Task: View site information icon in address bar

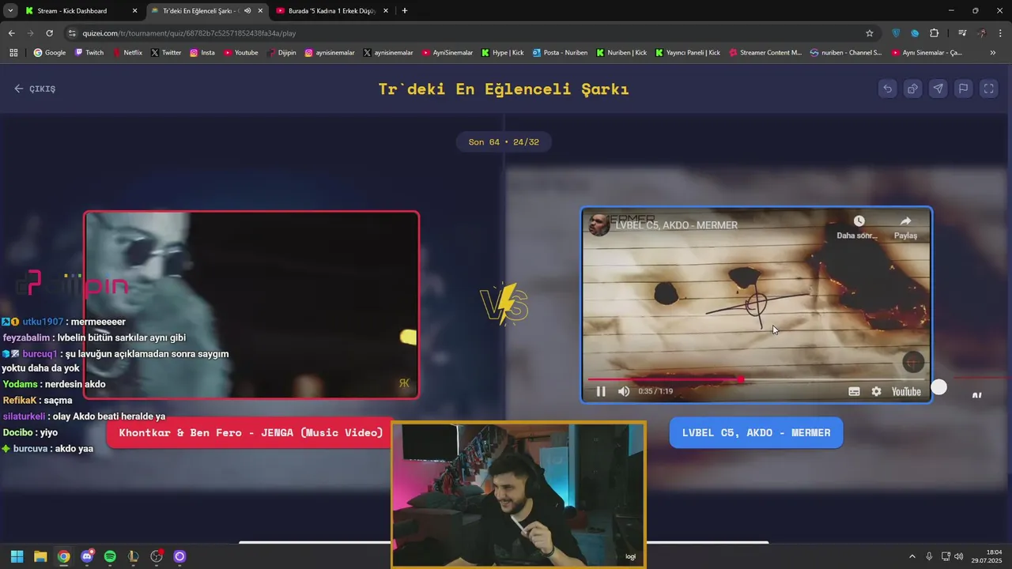Action: point(72,33)
